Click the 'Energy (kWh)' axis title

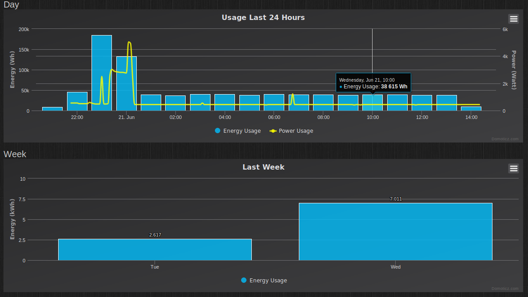coord(12,219)
